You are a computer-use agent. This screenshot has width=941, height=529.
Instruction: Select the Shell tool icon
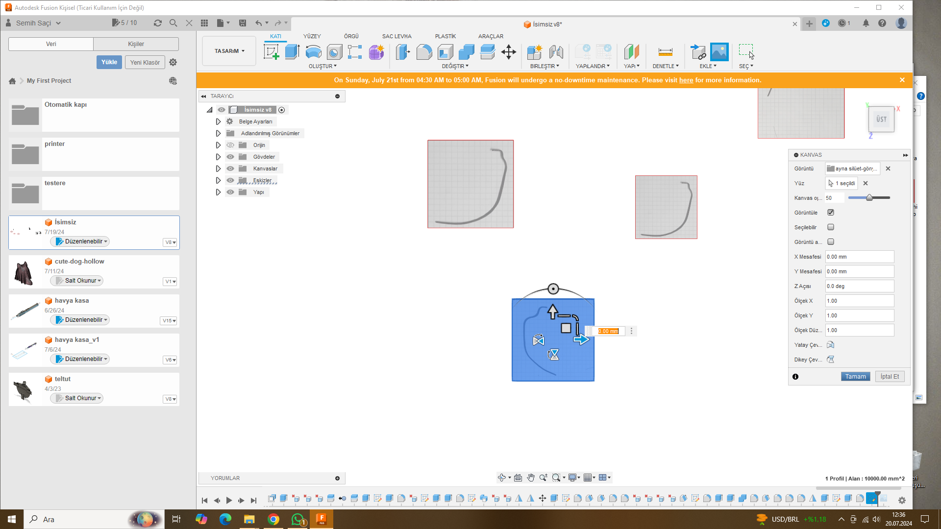[445, 51]
